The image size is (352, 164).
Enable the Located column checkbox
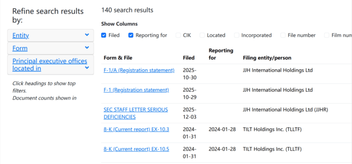click(x=202, y=35)
